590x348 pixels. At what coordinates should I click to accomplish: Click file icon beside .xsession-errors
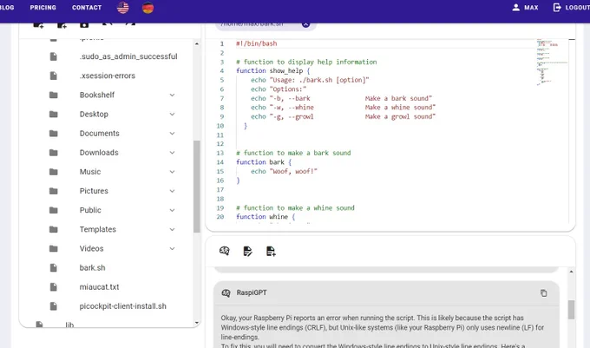tap(54, 76)
